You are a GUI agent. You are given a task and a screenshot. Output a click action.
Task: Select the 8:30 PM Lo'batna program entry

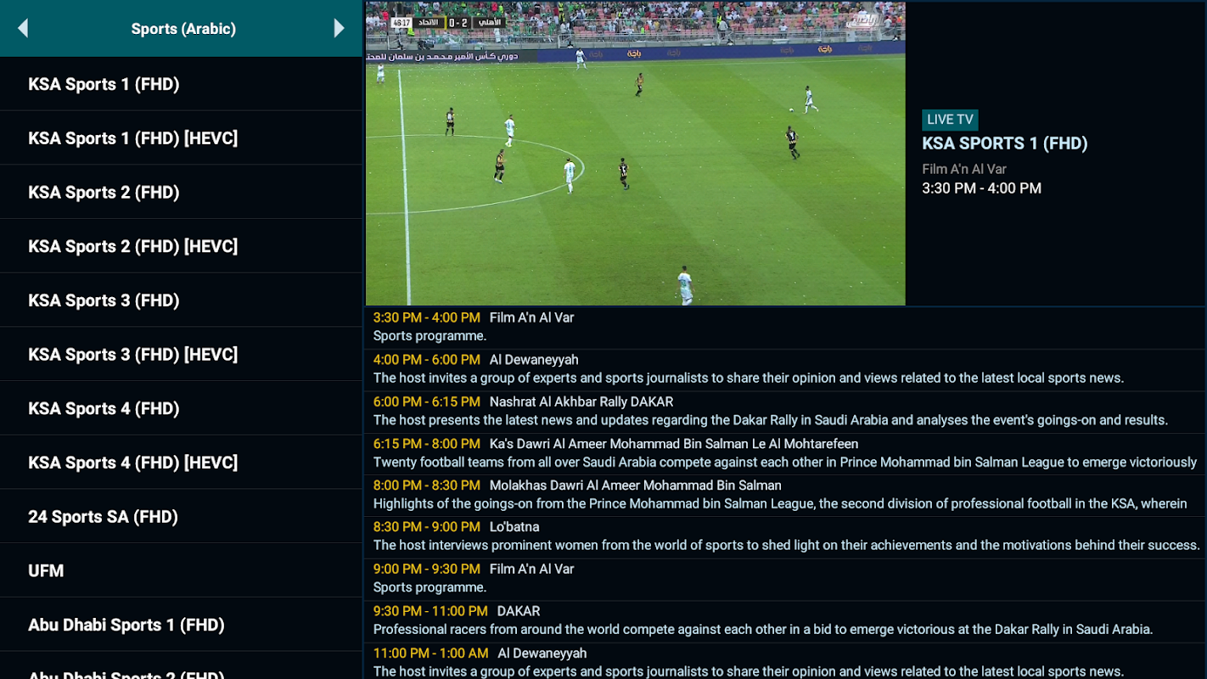[x=785, y=536]
